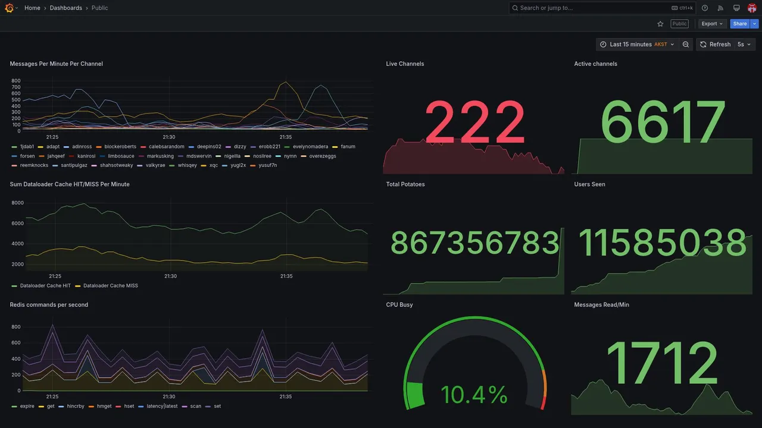Click the kiosk monitor icon
This screenshot has width=762, height=428.
[x=736, y=8]
